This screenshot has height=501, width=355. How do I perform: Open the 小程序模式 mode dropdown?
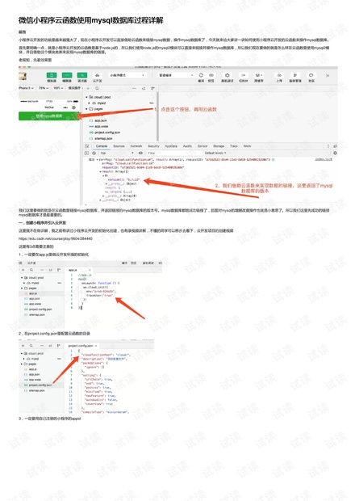[127, 75]
